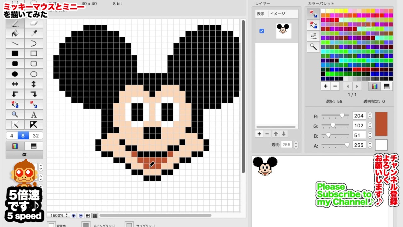Viewport: 403px width, 227px height.
Task: Move layer down with arrow button
Action: pyautogui.click(x=284, y=134)
